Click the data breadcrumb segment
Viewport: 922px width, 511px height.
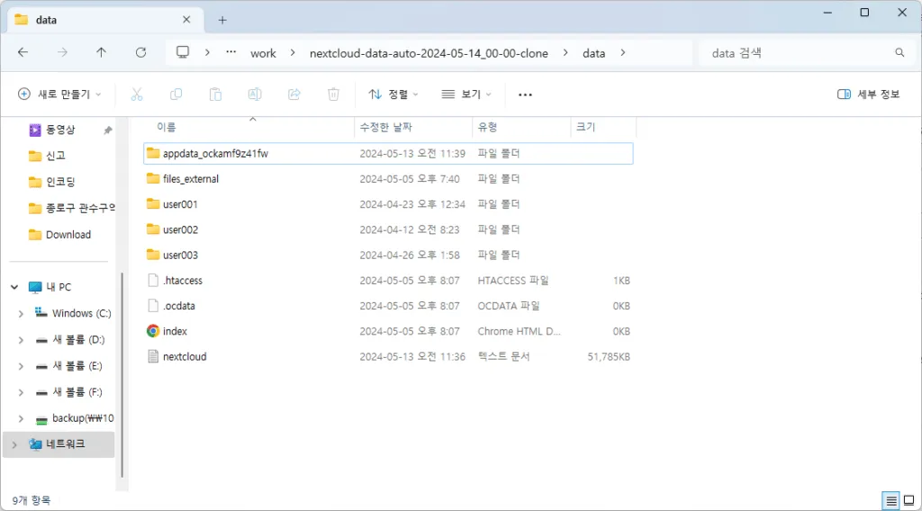point(593,53)
